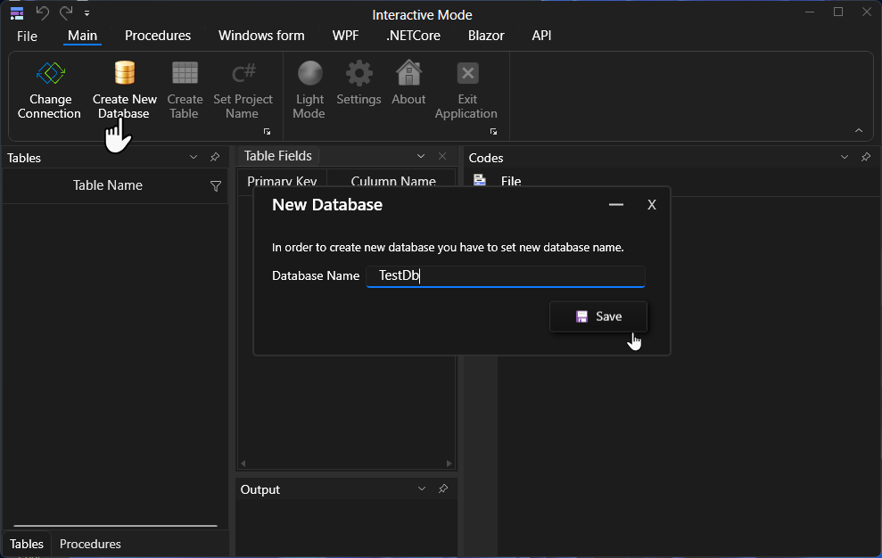Click the Column Name column header
This screenshot has width=882, height=558.
pos(392,181)
